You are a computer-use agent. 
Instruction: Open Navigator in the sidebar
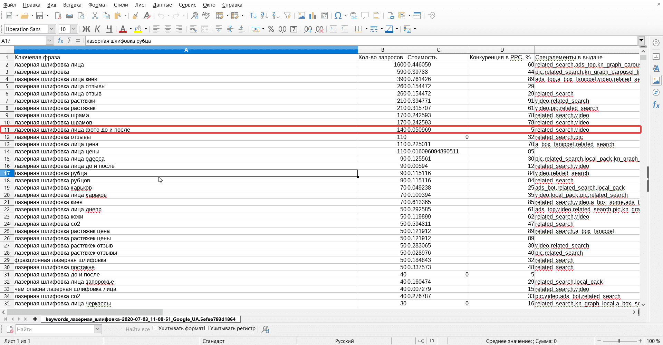tap(656, 92)
